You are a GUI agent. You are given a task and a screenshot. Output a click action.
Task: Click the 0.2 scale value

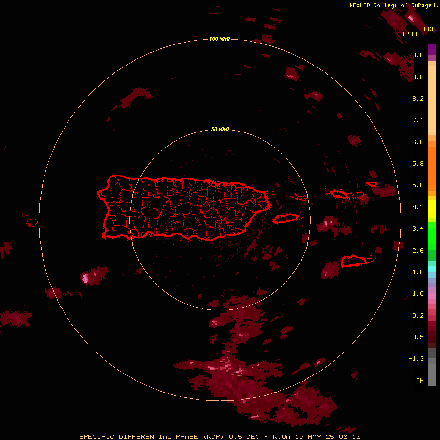coord(418,316)
